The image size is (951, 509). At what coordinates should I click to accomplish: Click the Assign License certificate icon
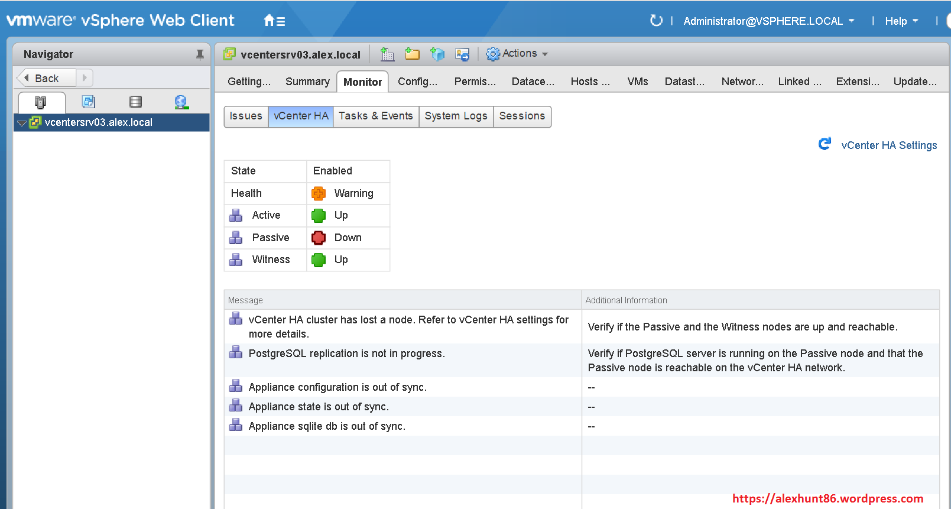tap(462, 54)
